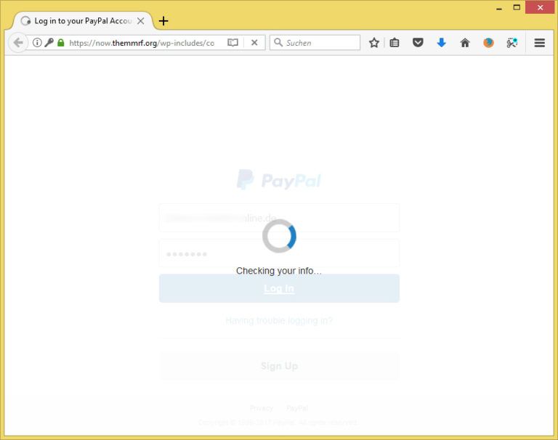Click the Log In button

tap(279, 288)
